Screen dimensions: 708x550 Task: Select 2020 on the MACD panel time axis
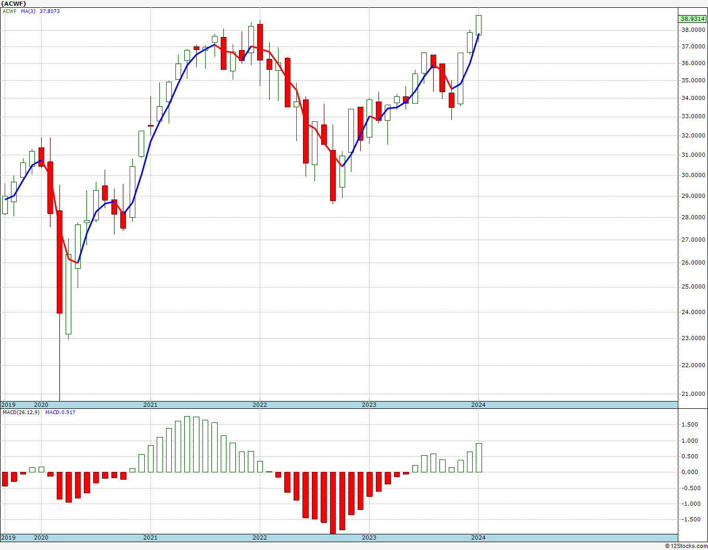pos(41,537)
